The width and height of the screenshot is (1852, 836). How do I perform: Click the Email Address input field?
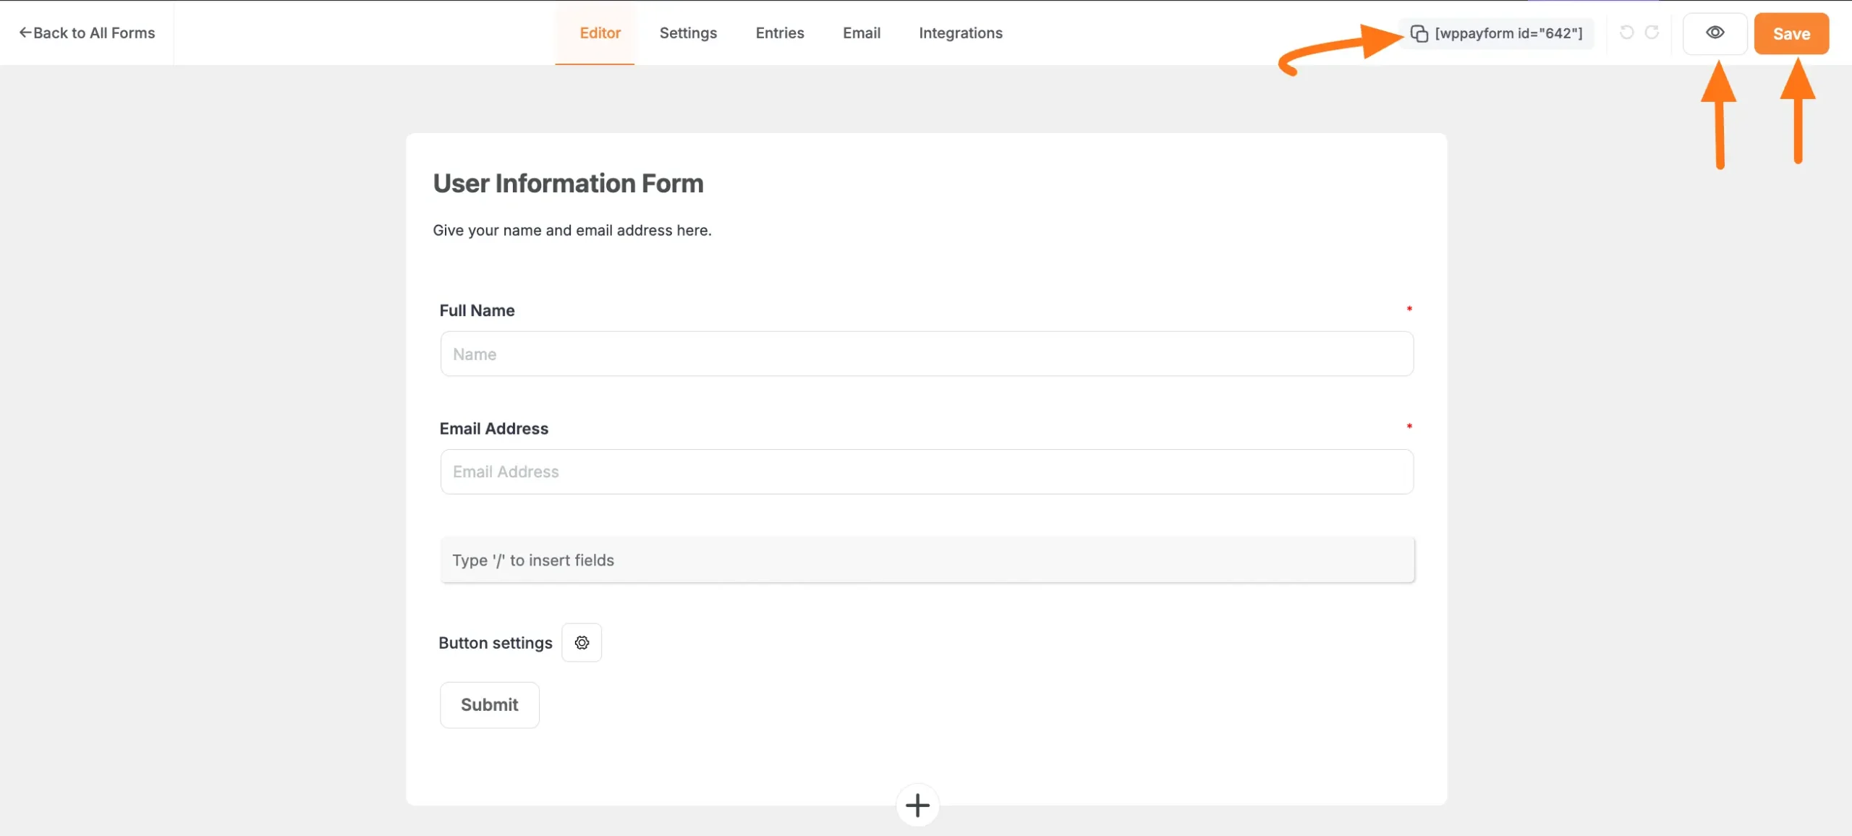tap(926, 472)
